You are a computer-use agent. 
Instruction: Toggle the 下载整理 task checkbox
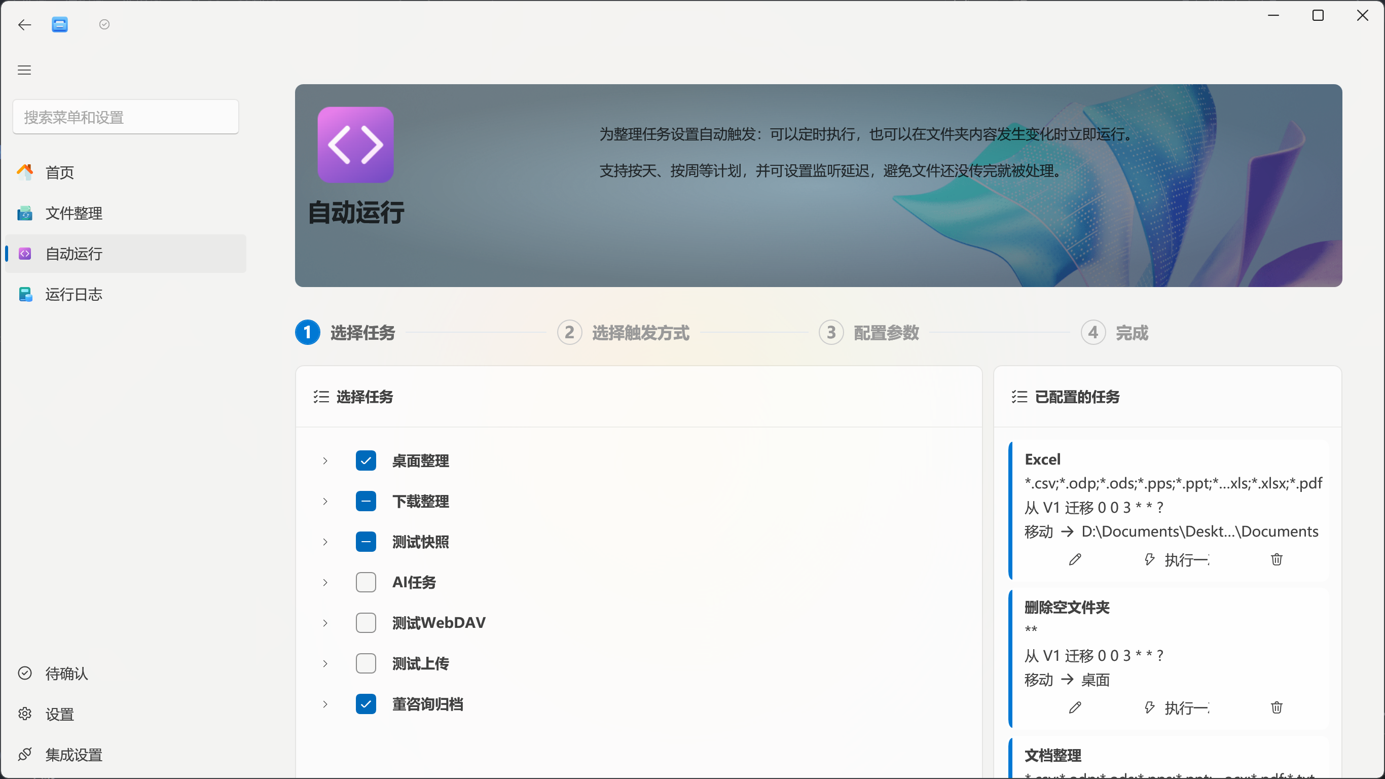tap(366, 502)
